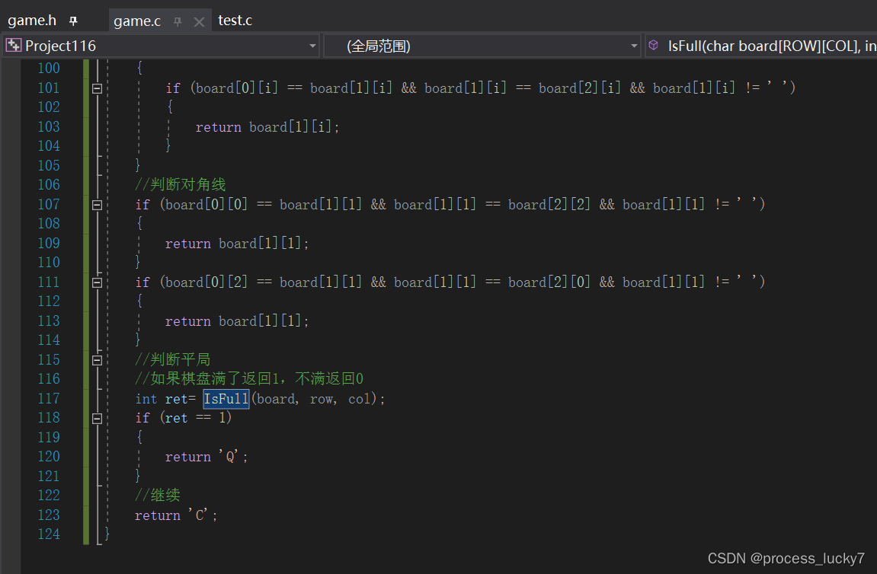Click line number 117

[49, 398]
